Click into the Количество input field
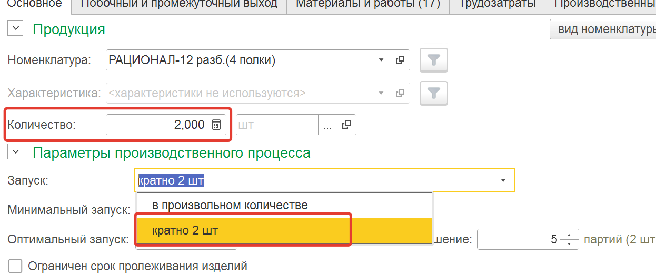Image resolution: width=656 pixels, height=275 pixels. [157, 125]
